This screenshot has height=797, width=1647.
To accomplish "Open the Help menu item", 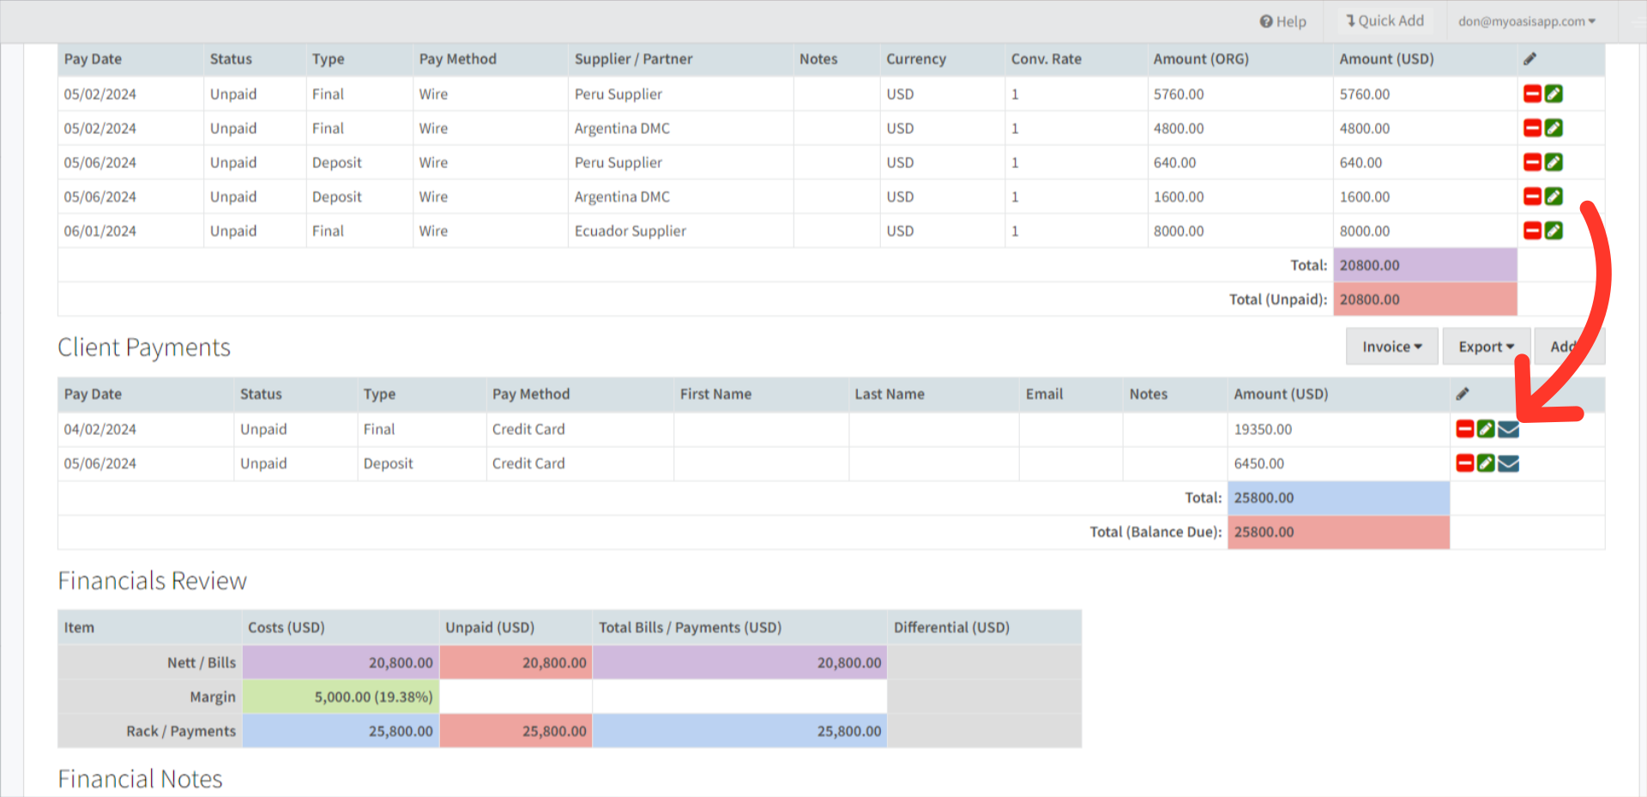I will coord(1282,21).
